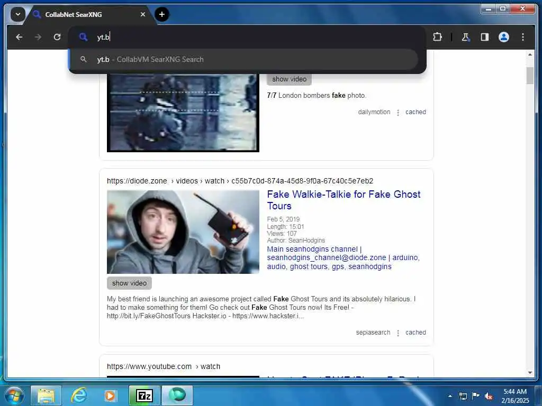Click the Length: 15:01 text
The height and width of the screenshot is (406, 542).
(285, 226)
